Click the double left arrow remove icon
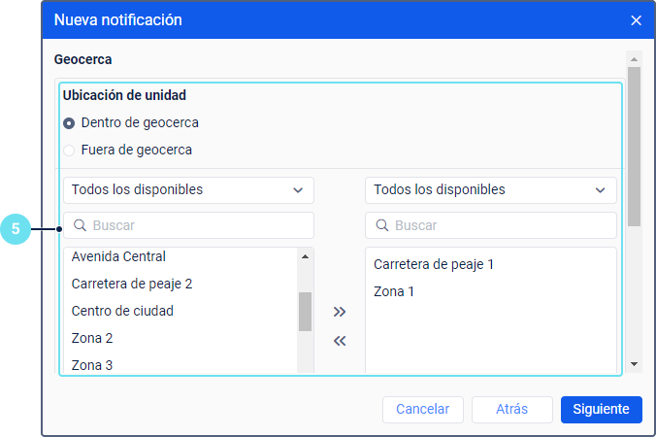 click(x=340, y=341)
